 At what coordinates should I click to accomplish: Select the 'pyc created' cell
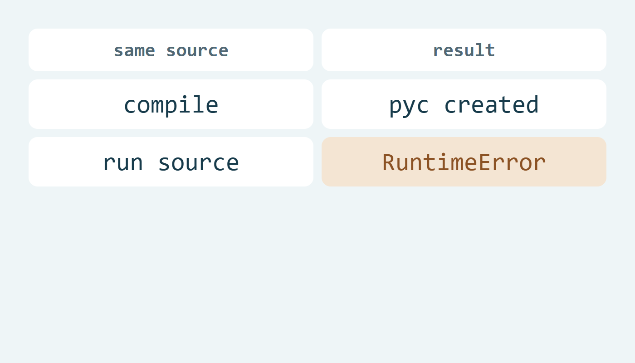coord(464,104)
